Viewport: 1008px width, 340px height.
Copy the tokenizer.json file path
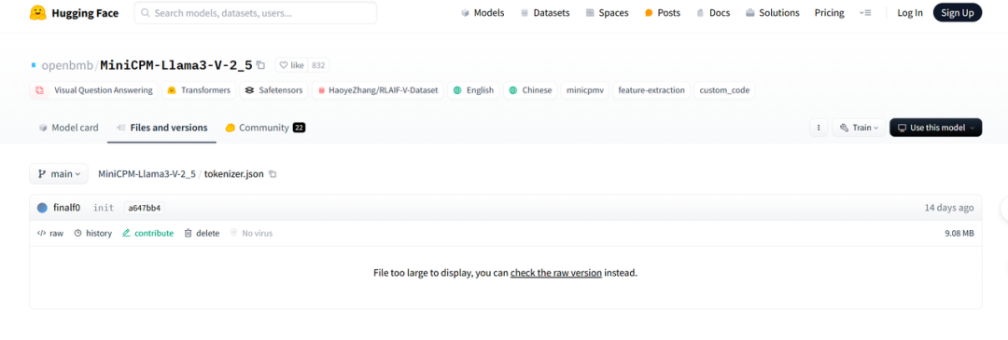pos(273,174)
